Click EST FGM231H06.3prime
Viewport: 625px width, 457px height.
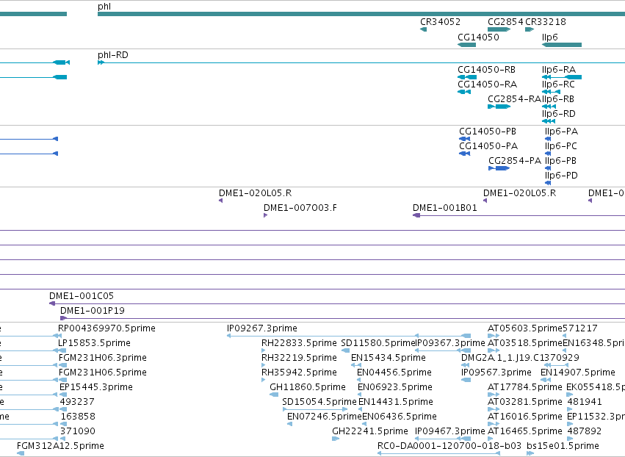pos(102,358)
